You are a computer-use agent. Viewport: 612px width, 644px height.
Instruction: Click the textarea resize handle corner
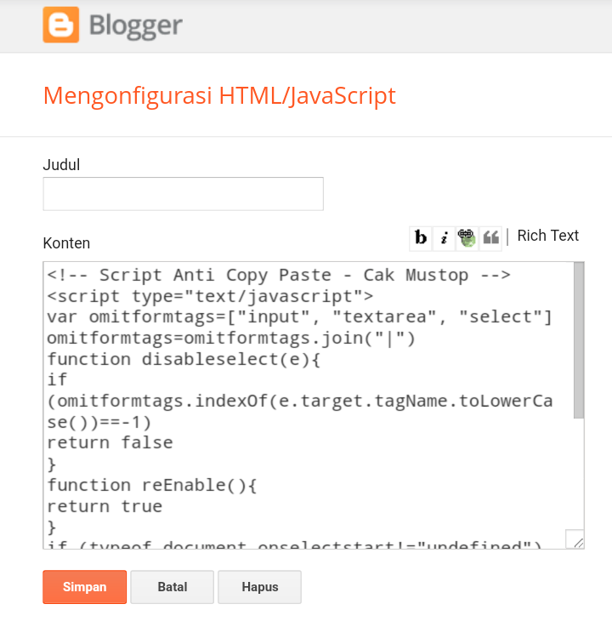[x=575, y=539]
